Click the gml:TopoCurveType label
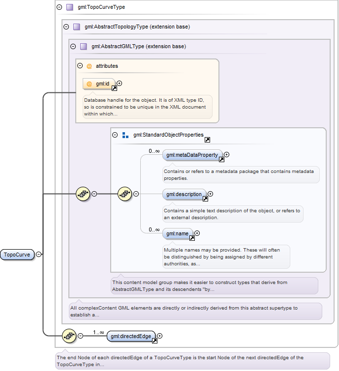Viewport: 339px width, 371px height. coord(101,7)
